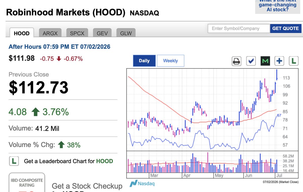The image size is (303, 192).
Task: Click the Volume % Chg 38% value
Action: [x=74, y=145]
